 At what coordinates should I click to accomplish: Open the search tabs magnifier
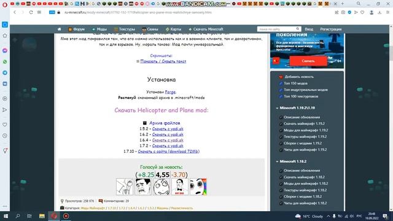click(359, 4)
